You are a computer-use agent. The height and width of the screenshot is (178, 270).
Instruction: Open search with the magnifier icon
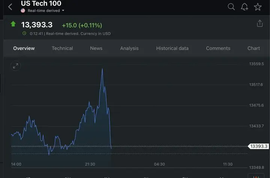coord(231,7)
